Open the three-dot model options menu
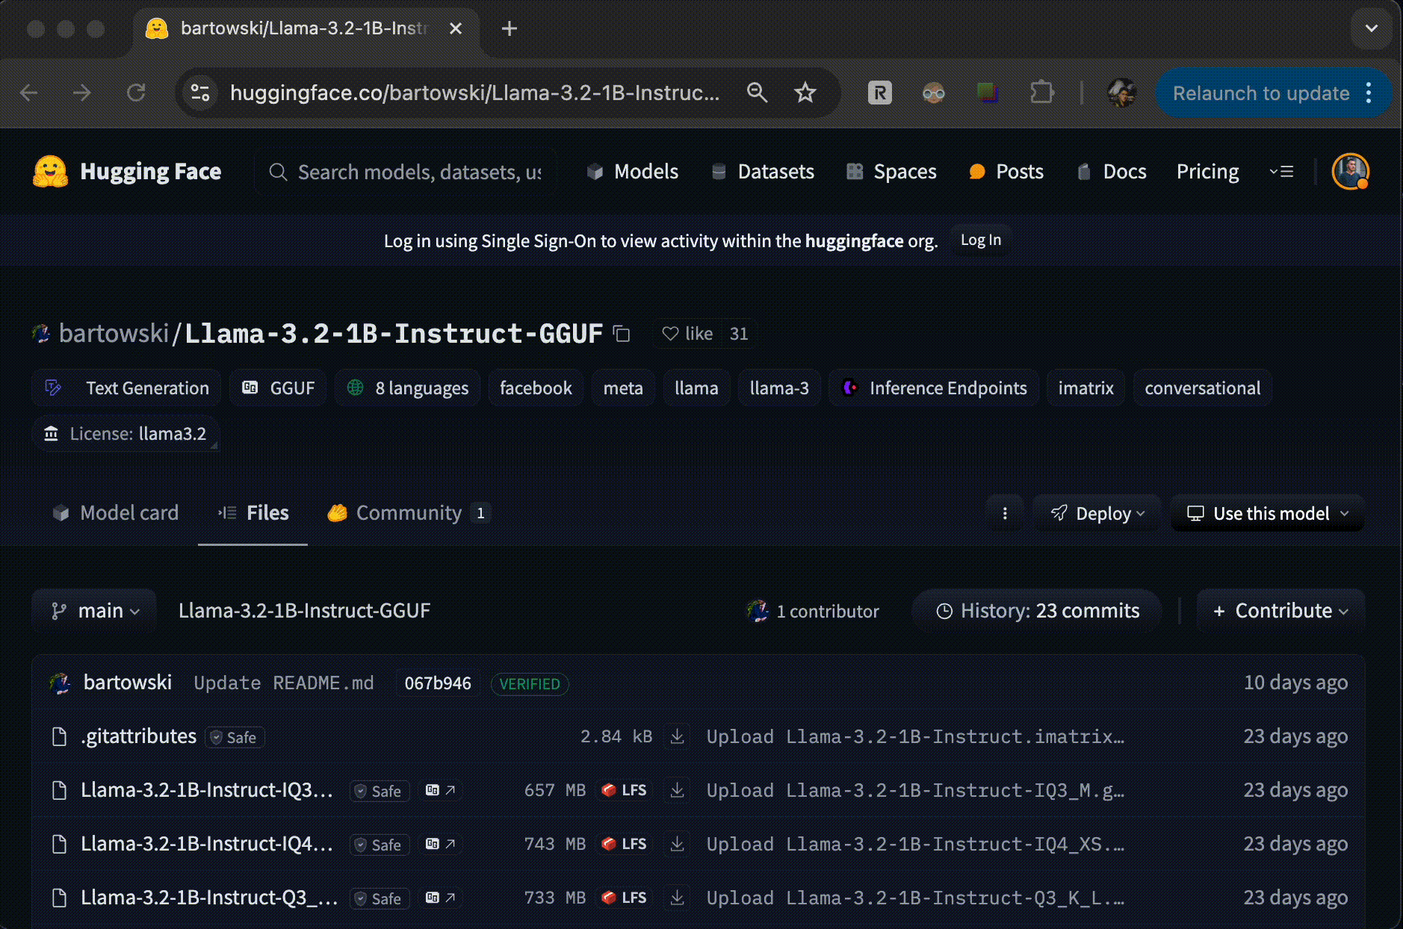 (1005, 513)
